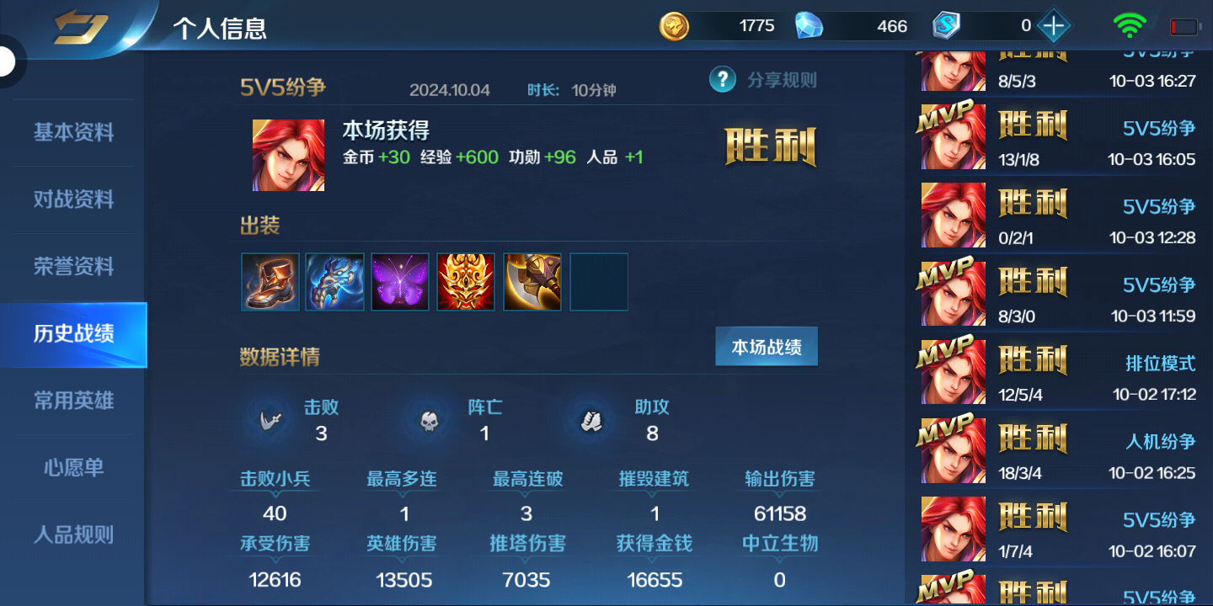Select the 13/1/8 MVP match record
This screenshot has width=1213, height=606.
1059,137
